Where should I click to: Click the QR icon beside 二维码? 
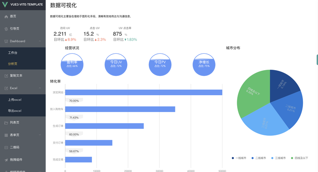pos(6,147)
